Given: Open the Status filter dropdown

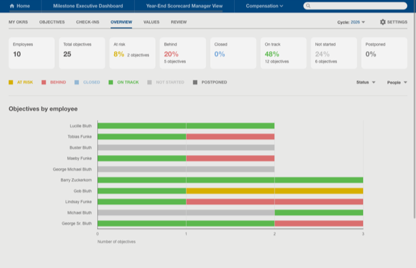Looking at the screenshot, I should click(x=366, y=83).
